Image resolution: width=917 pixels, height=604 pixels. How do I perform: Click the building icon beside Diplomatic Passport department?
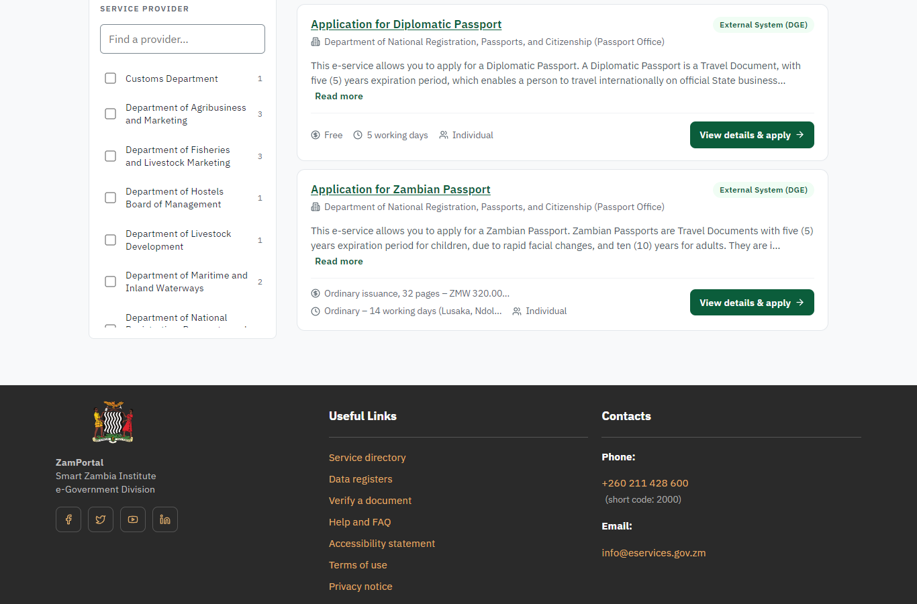point(316,42)
